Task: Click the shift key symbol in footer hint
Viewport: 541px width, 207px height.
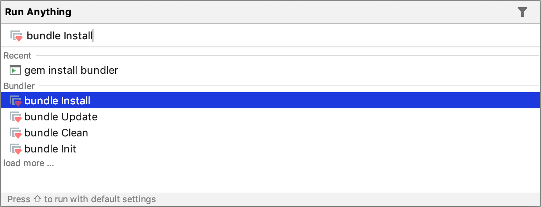Action: pos(37,199)
